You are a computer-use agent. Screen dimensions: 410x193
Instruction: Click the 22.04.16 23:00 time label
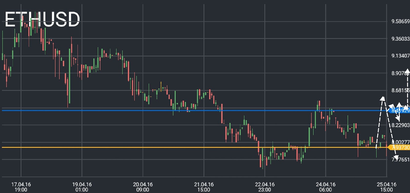(x=265, y=187)
